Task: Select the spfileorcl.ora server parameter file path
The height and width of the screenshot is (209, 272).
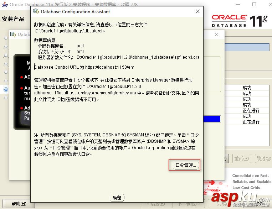Action: (138, 57)
